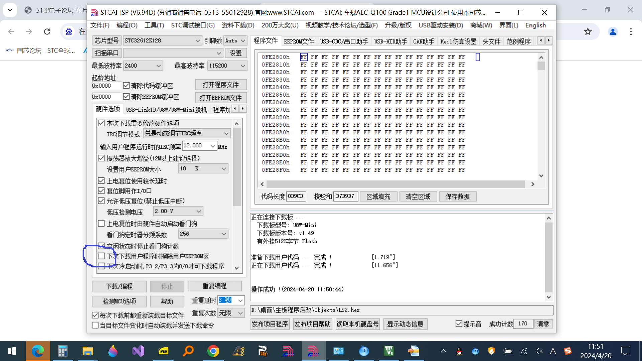Expand the 扫描串口 port dropdown

coord(173,53)
